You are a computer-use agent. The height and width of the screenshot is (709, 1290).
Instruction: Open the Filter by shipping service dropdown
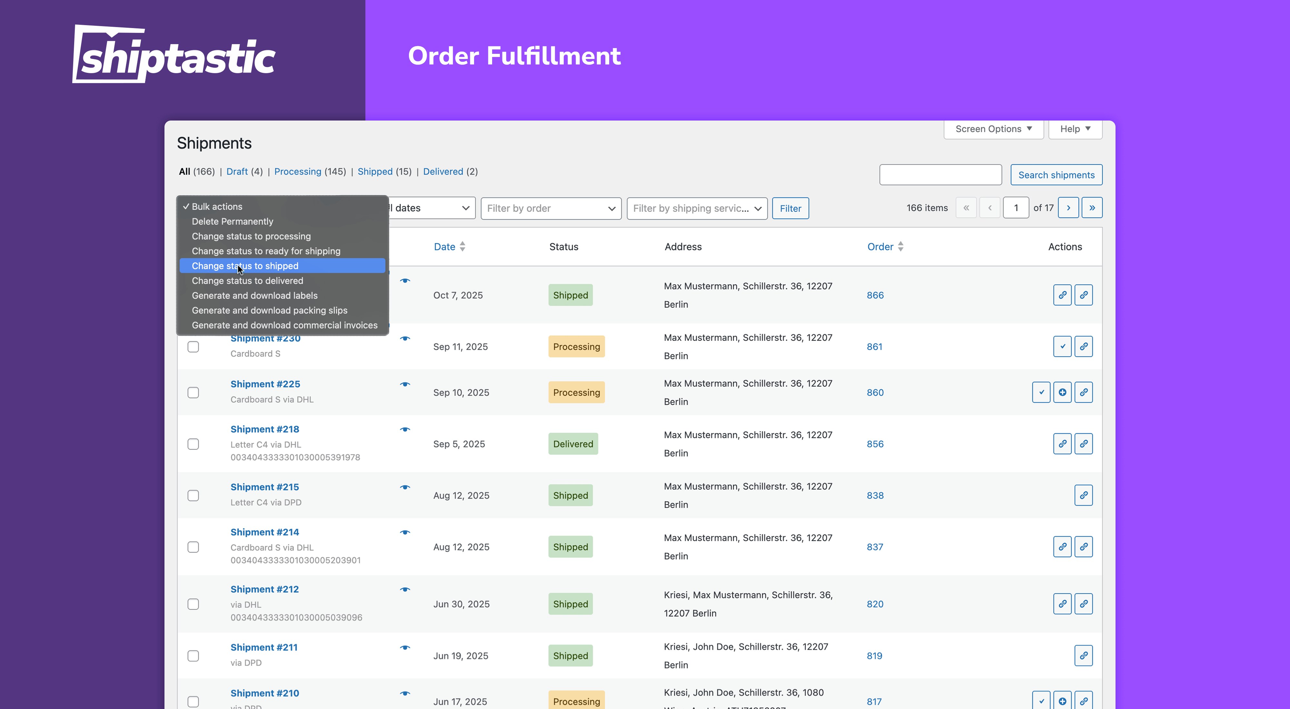[x=697, y=208]
